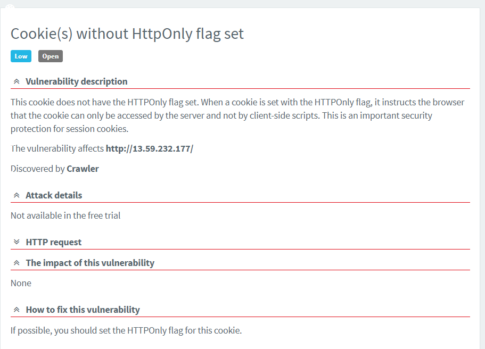Toggle the Vulnerability description section header
Image resolution: width=485 pixels, height=349 pixels.
point(76,81)
